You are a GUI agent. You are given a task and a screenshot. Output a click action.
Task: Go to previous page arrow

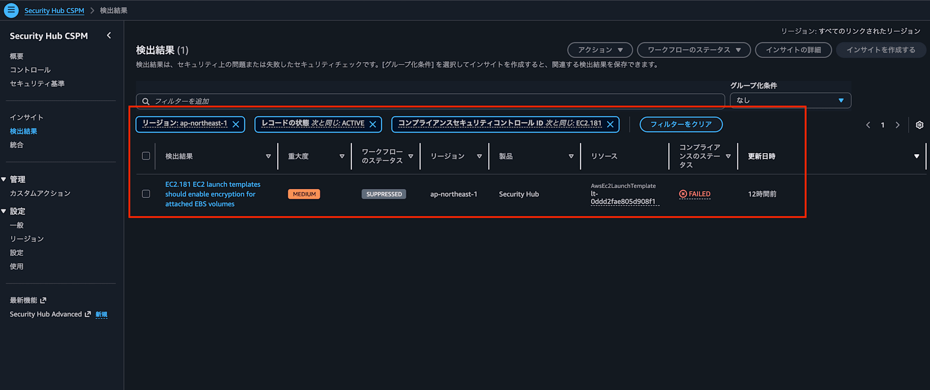(x=868, y=125)
